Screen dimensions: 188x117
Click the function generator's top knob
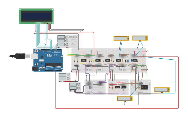click(67, 37)
